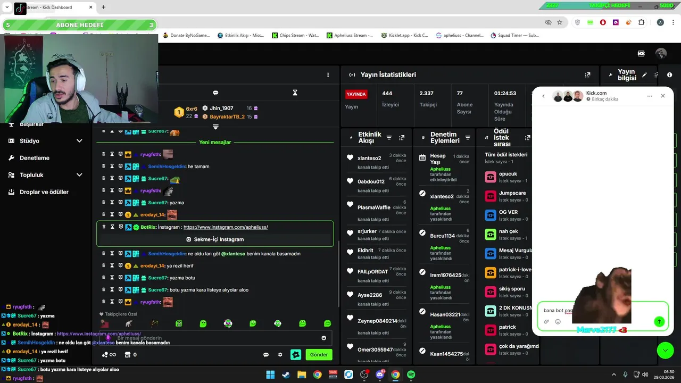Go back in the Kick.com chat popup

tap(543, 96)
